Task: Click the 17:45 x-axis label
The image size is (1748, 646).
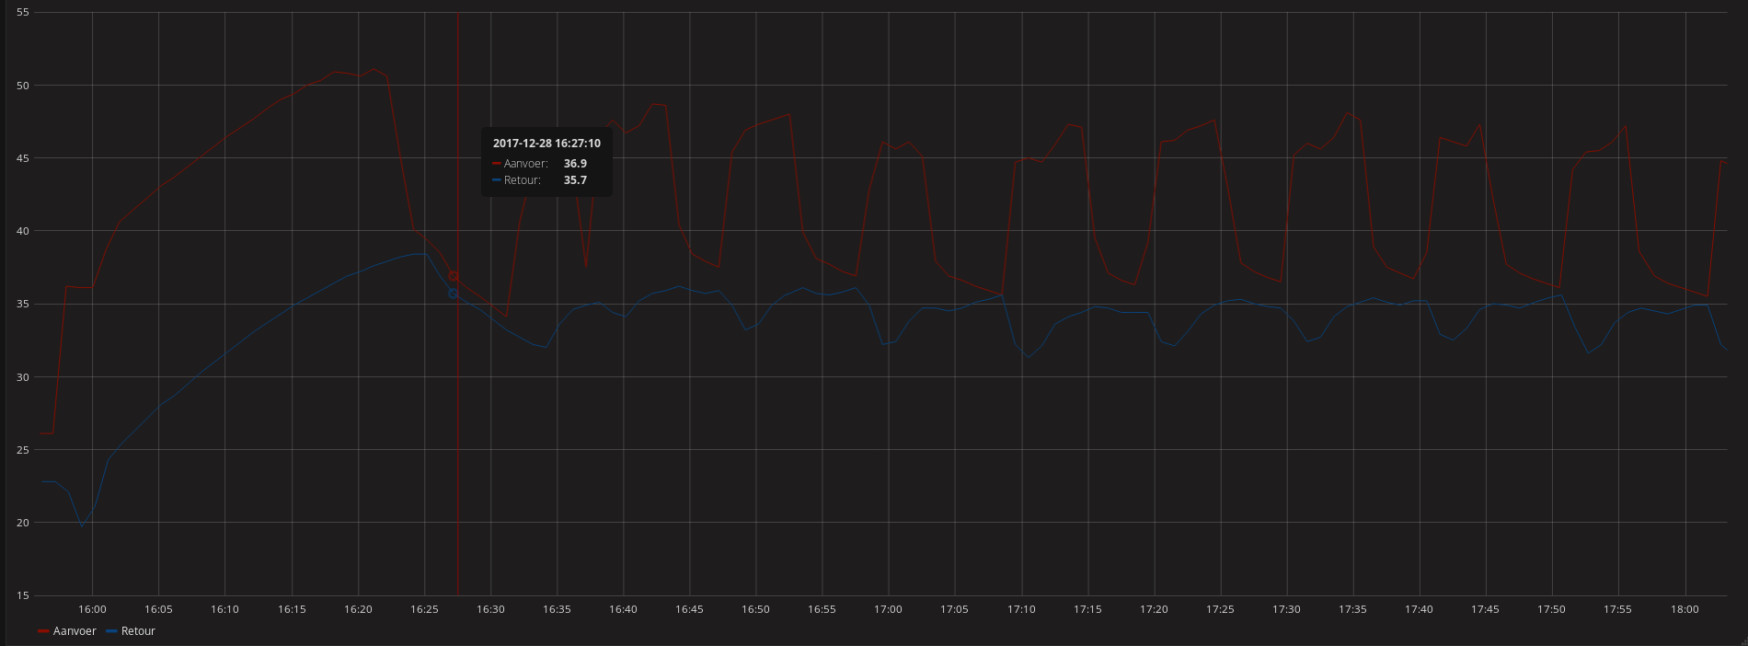Action: pos(1485,609)
